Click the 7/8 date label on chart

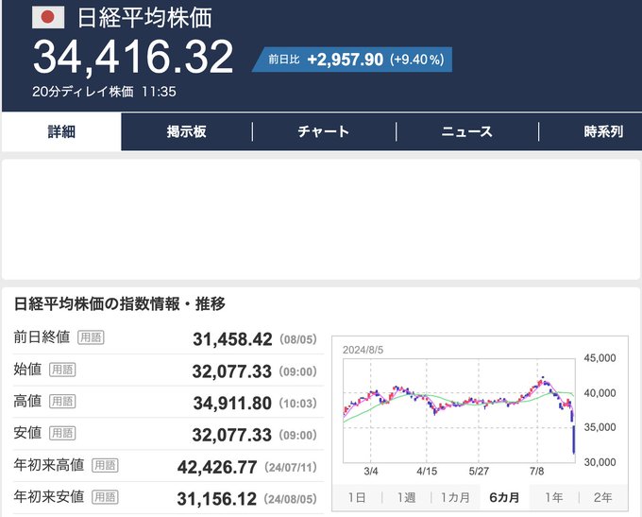[x=537, y=472]
